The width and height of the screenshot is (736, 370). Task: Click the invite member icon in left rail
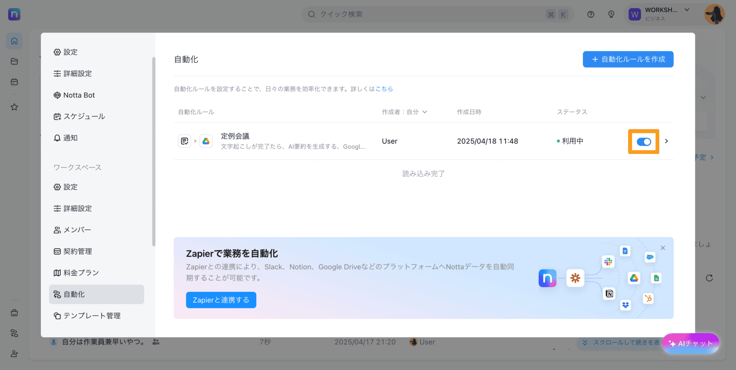14,354
